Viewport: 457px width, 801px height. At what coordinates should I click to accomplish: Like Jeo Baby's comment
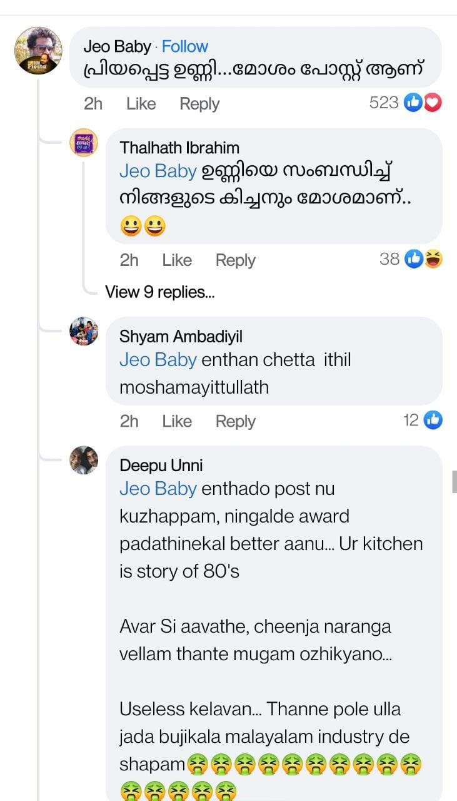(x=141, y=104)
